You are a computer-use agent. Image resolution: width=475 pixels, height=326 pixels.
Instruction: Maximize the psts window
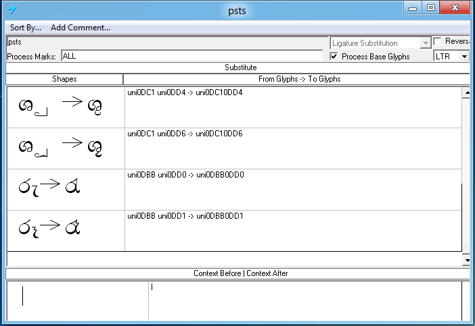pos(431,7)
